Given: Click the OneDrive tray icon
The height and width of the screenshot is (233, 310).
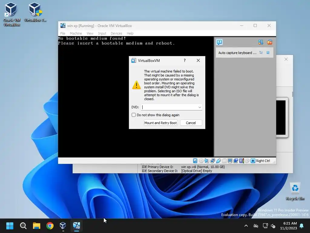Looking at the screenshot, I should point(256,226).
